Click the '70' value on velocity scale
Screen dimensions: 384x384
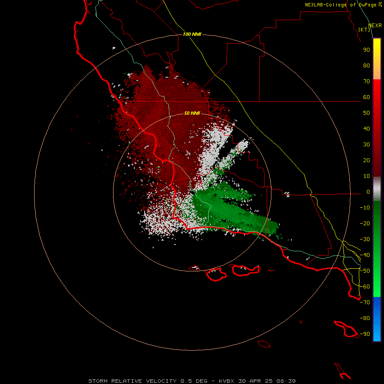point(367,81)
